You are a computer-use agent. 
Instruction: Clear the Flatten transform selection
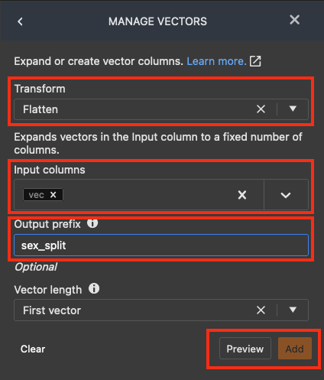261,109
